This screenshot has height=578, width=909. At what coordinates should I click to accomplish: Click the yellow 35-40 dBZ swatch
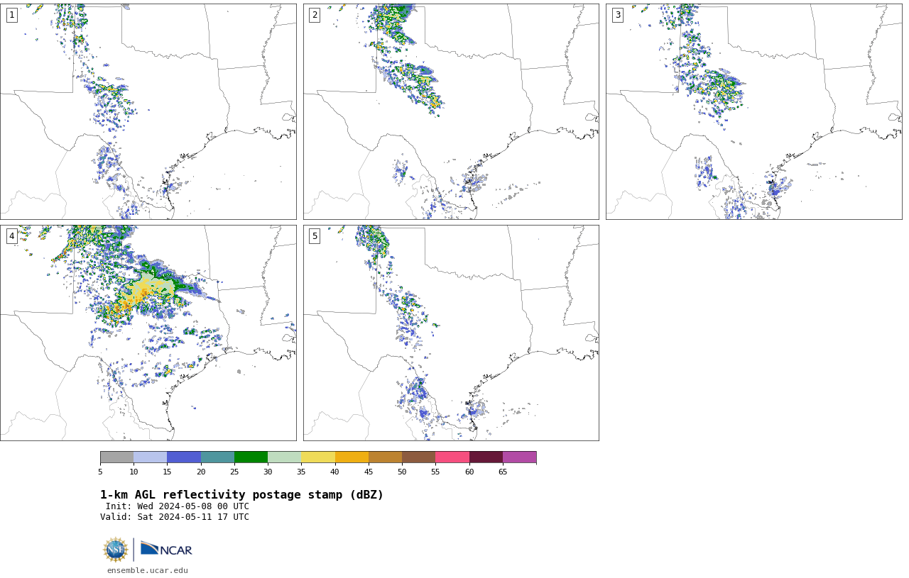318,457
